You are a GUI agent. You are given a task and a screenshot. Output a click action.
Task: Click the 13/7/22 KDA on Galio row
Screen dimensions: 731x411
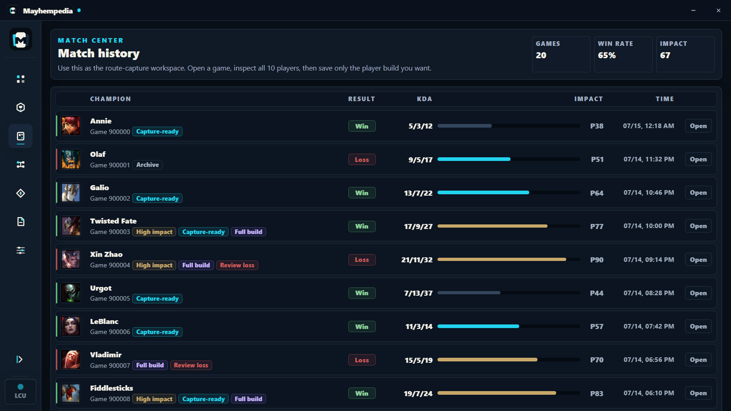tap(418, 193)
